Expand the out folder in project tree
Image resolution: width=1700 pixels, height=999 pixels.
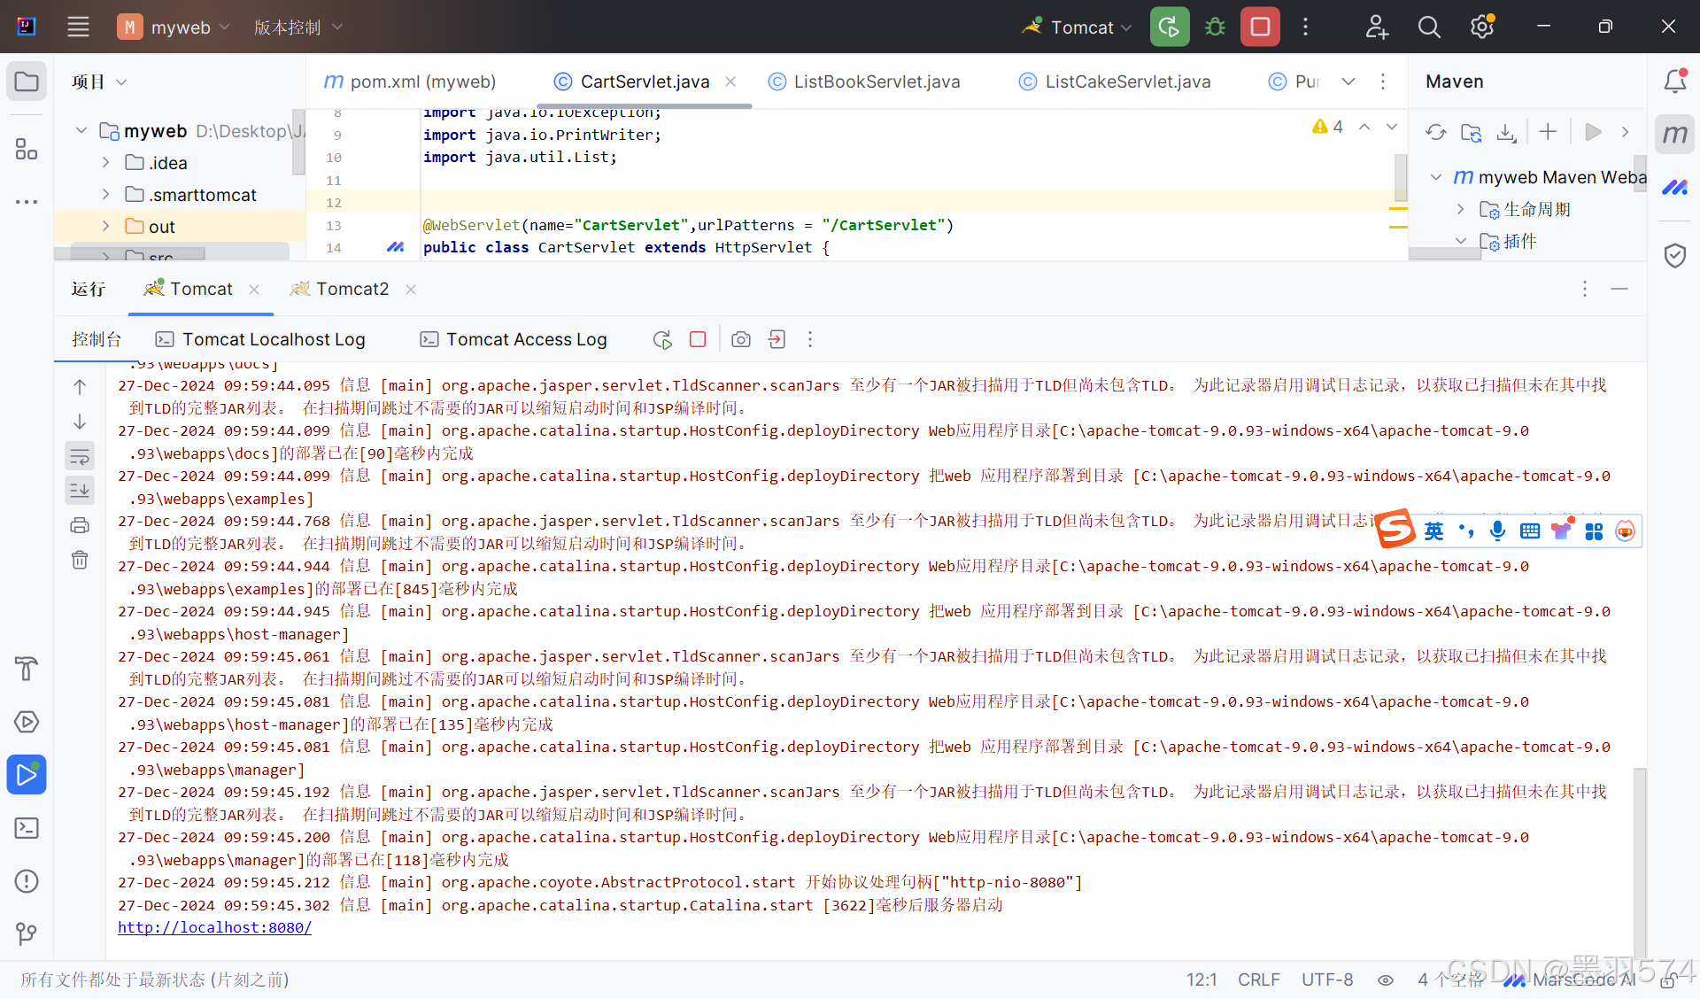(x=106, y=227)
